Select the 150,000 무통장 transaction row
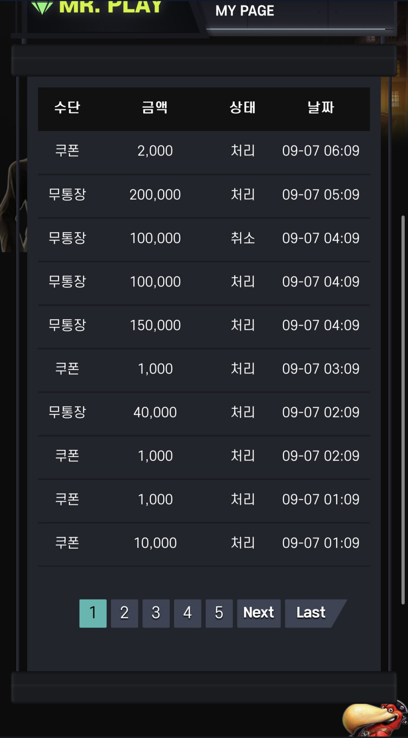Viewport: 408px width, 738px height. pyautogui.click(x=204, y=325)
